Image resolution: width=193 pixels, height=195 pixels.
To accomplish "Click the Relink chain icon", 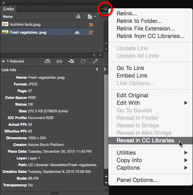I will point(59,61).
